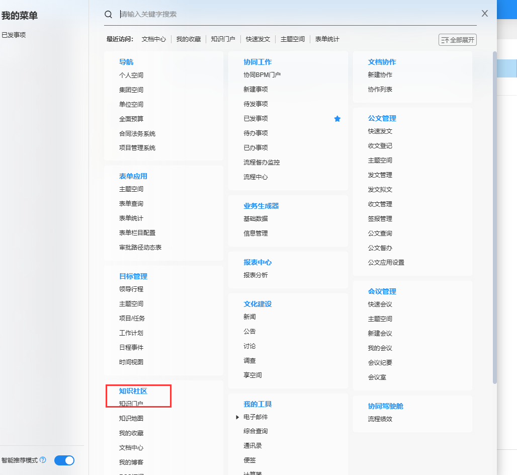This screenshot has height=475, width=517.
Task: Open 文档中心 from recent visits
Action: (x=153, y=39)
